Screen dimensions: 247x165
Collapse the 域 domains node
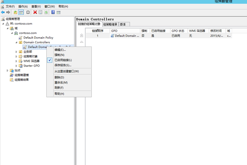point(8,29)
